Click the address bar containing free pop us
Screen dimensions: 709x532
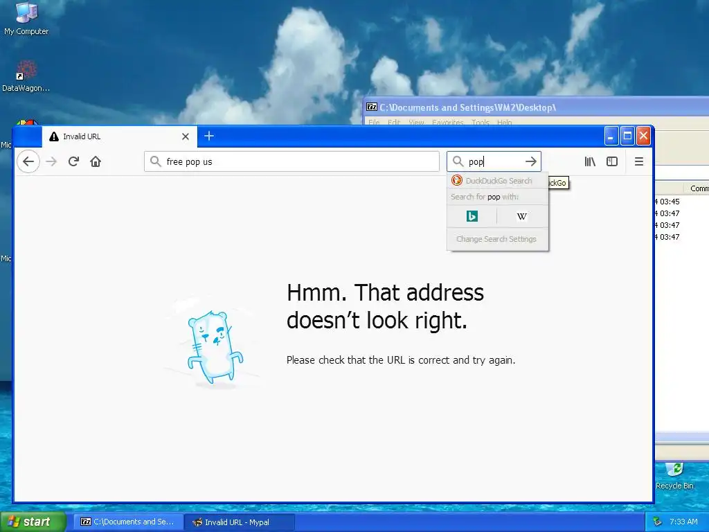(x=291, y=161)
